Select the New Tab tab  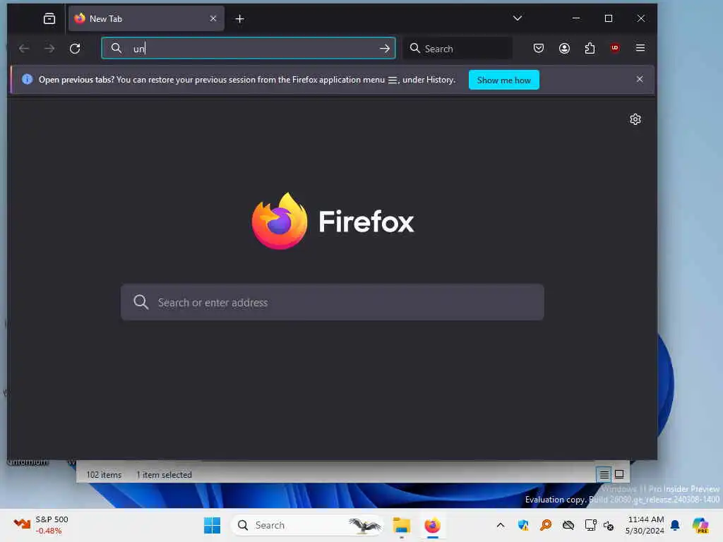coord(146,18)
